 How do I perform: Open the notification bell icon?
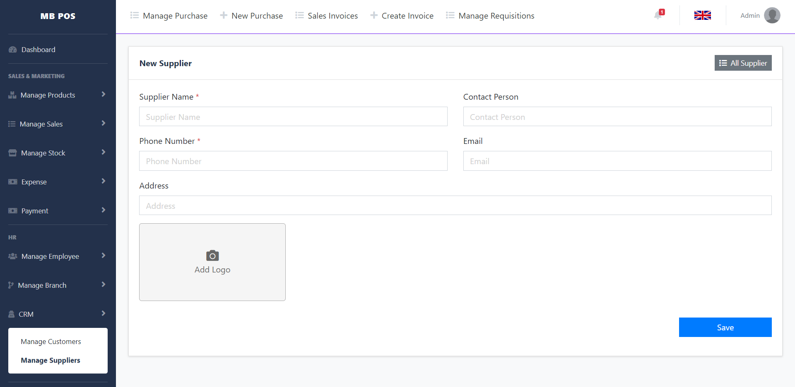pos(658,15)
